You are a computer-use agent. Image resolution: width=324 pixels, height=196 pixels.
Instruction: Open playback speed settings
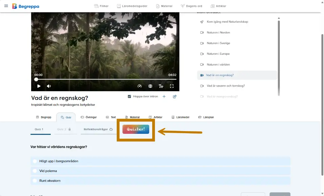point(140,86)
